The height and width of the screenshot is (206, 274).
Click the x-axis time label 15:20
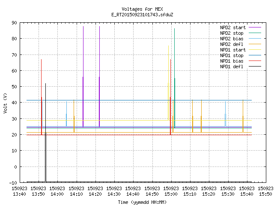click(x=209, y=194)
